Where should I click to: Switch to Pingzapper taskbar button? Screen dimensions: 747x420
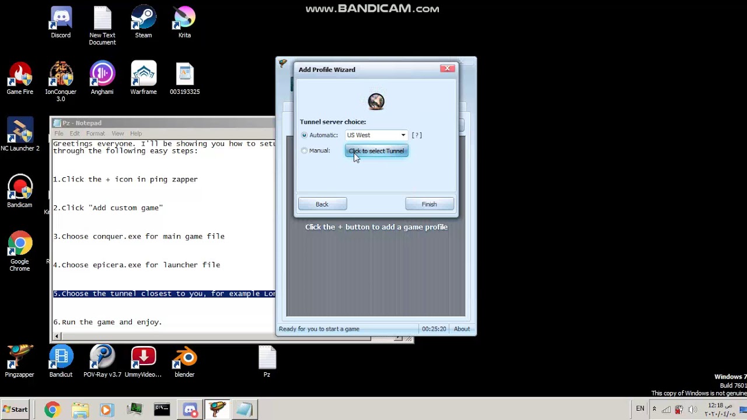click(x=218, y=410)
